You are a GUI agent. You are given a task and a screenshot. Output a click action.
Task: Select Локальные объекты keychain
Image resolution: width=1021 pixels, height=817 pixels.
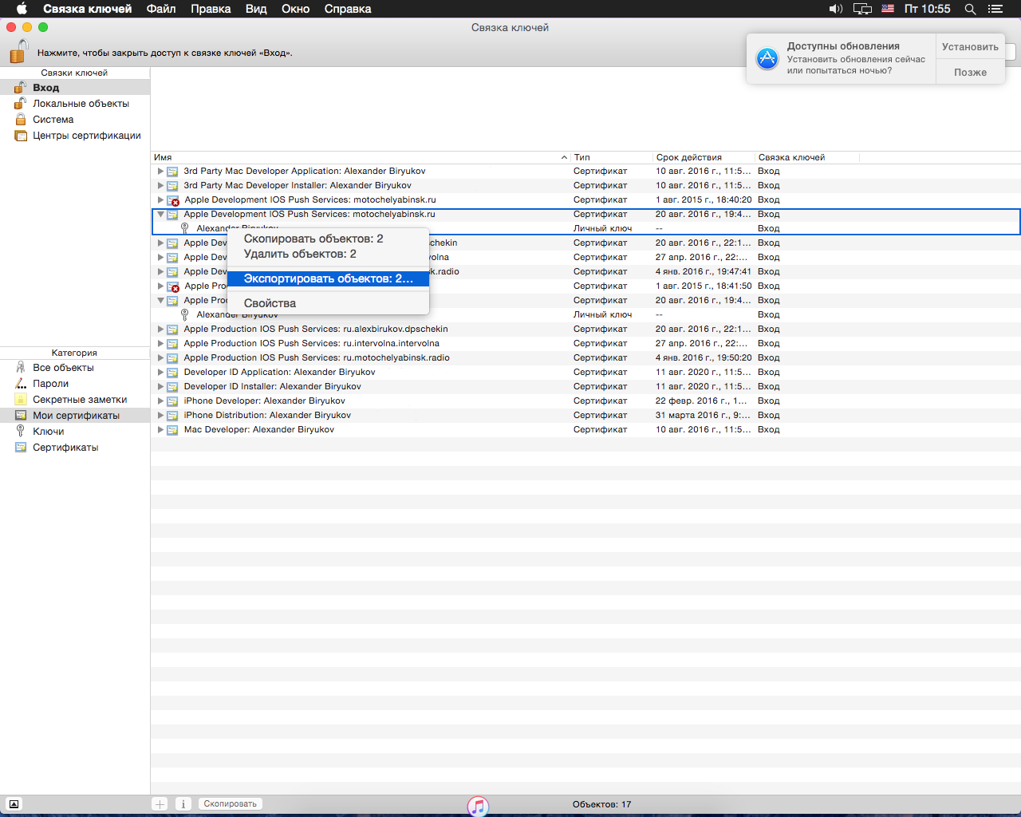coord(81,104)
